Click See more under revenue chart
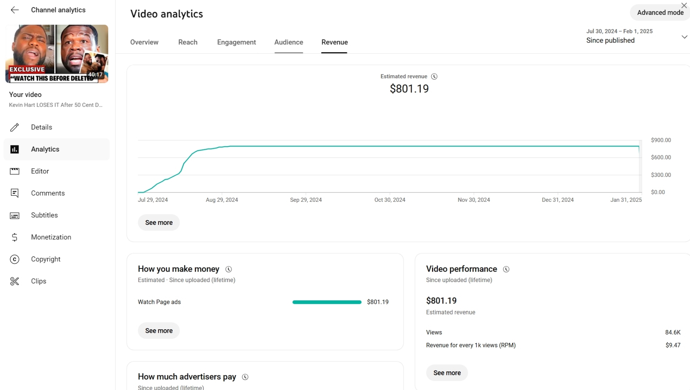690x390 pixels. (159, 222)
